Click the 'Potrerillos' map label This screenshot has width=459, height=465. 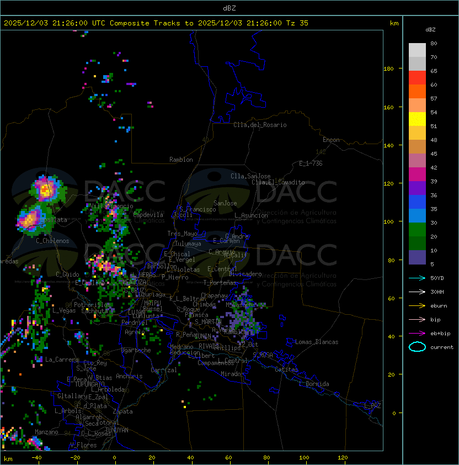[x=92, y=305]
